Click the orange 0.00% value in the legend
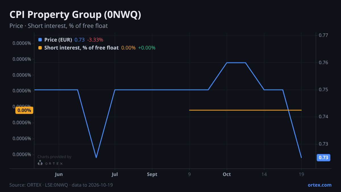Image resolution: width=341 pixels, height=192 pixels. tap(128, 48)
